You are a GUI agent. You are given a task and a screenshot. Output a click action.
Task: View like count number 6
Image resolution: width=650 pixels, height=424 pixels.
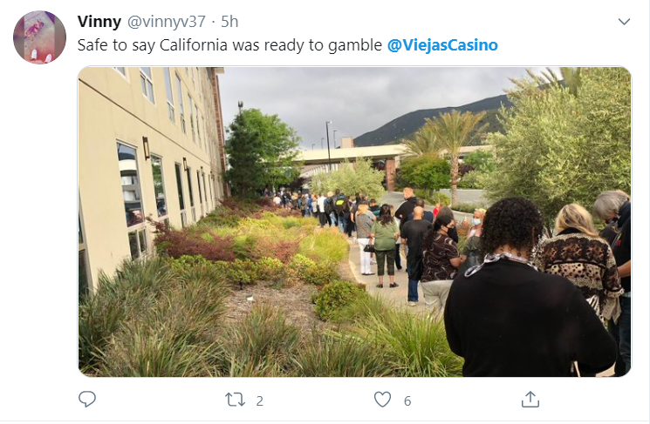(407, 400)
